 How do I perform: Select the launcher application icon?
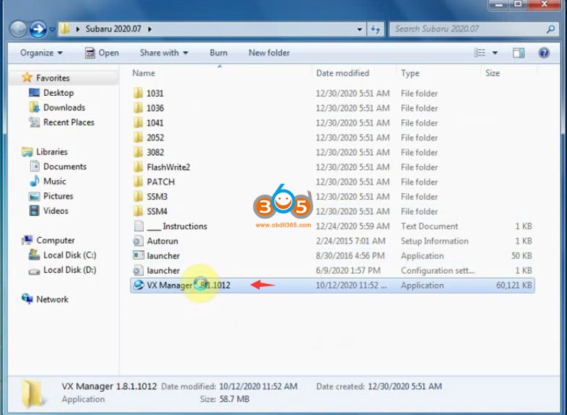[x=139, y=255]
